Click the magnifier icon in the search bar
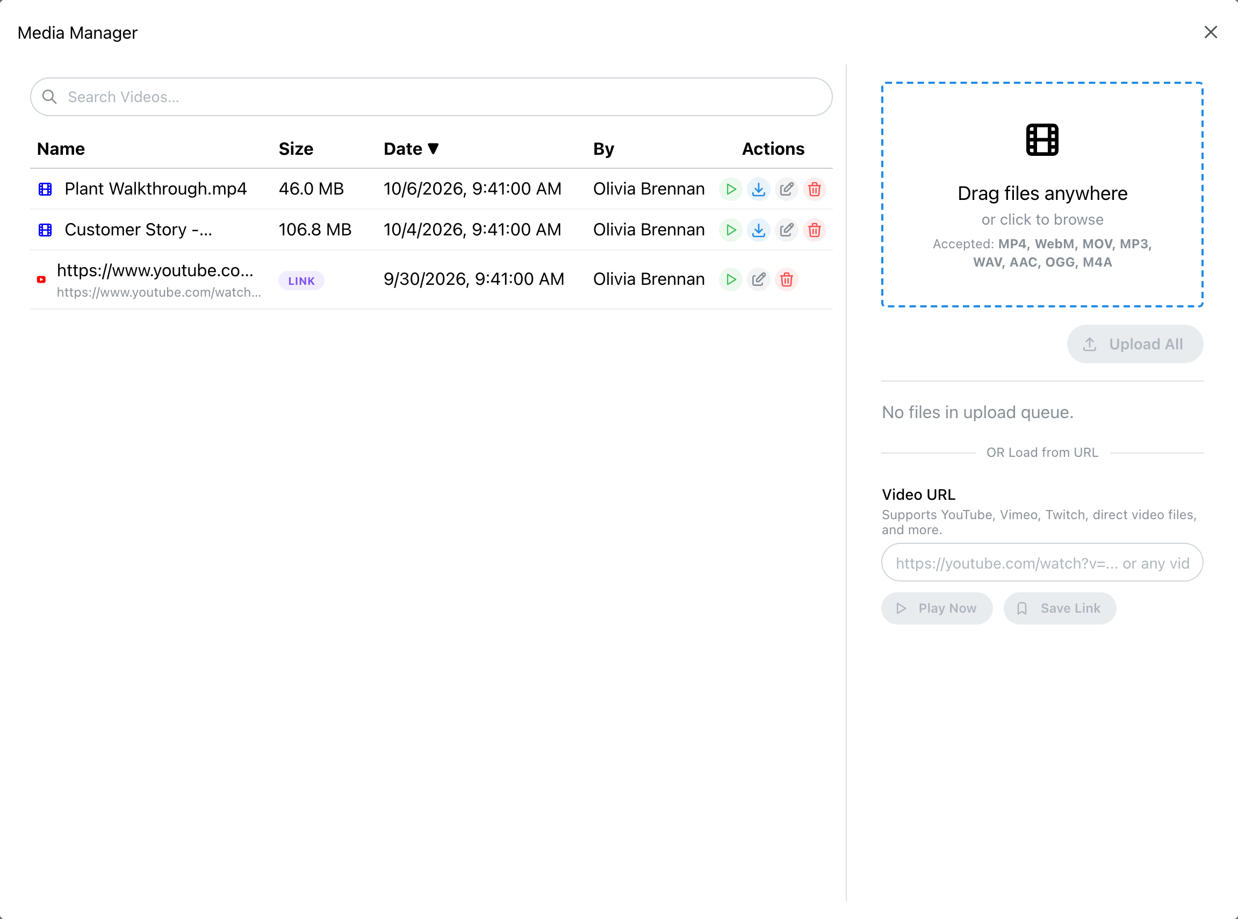Viewport: 1238px width, 919px height. tap(49, 97)
